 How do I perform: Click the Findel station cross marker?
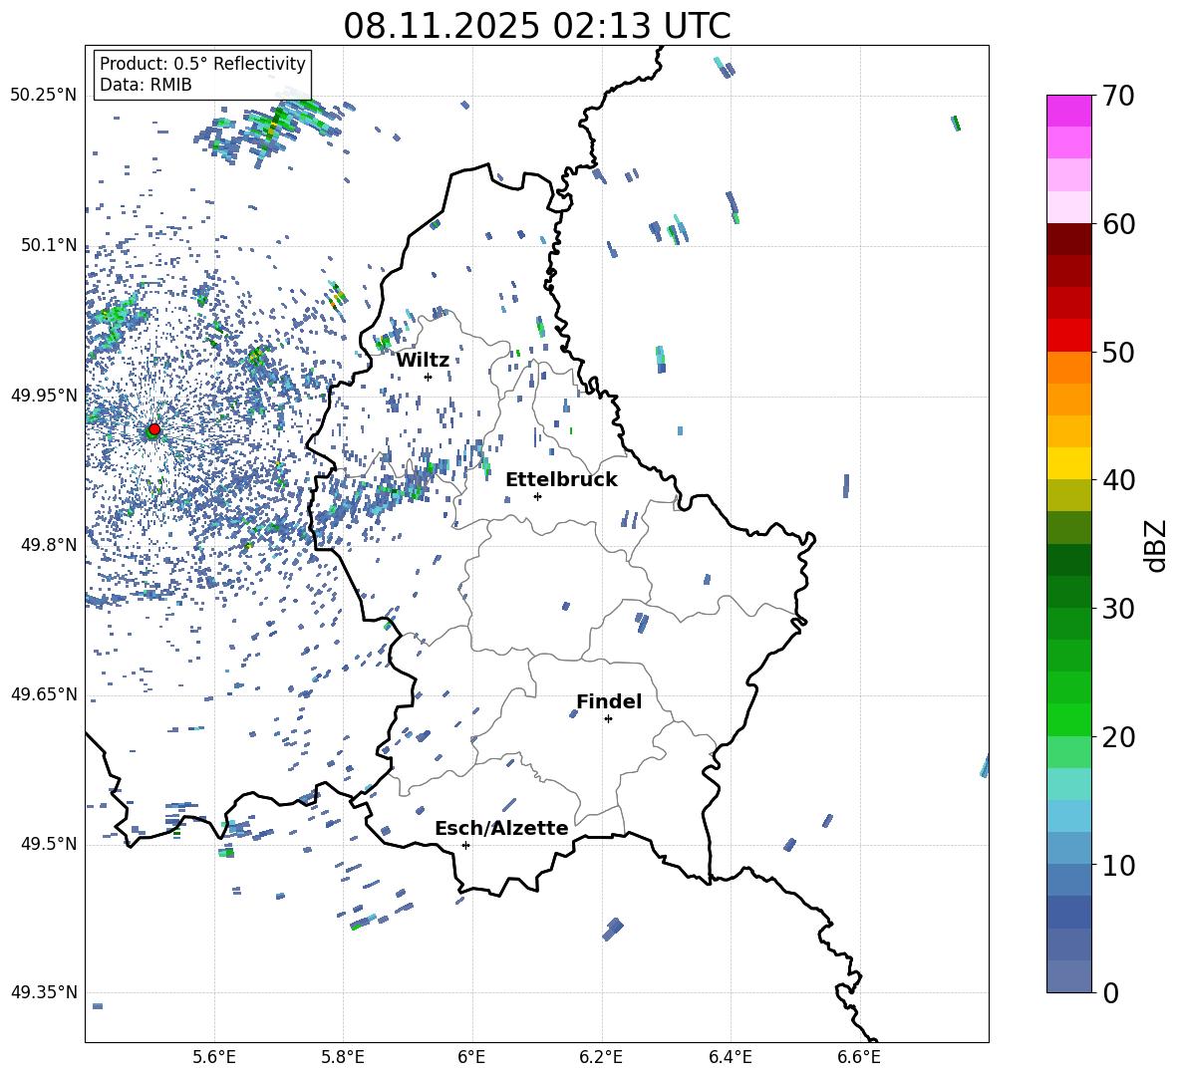coord(608,718)
